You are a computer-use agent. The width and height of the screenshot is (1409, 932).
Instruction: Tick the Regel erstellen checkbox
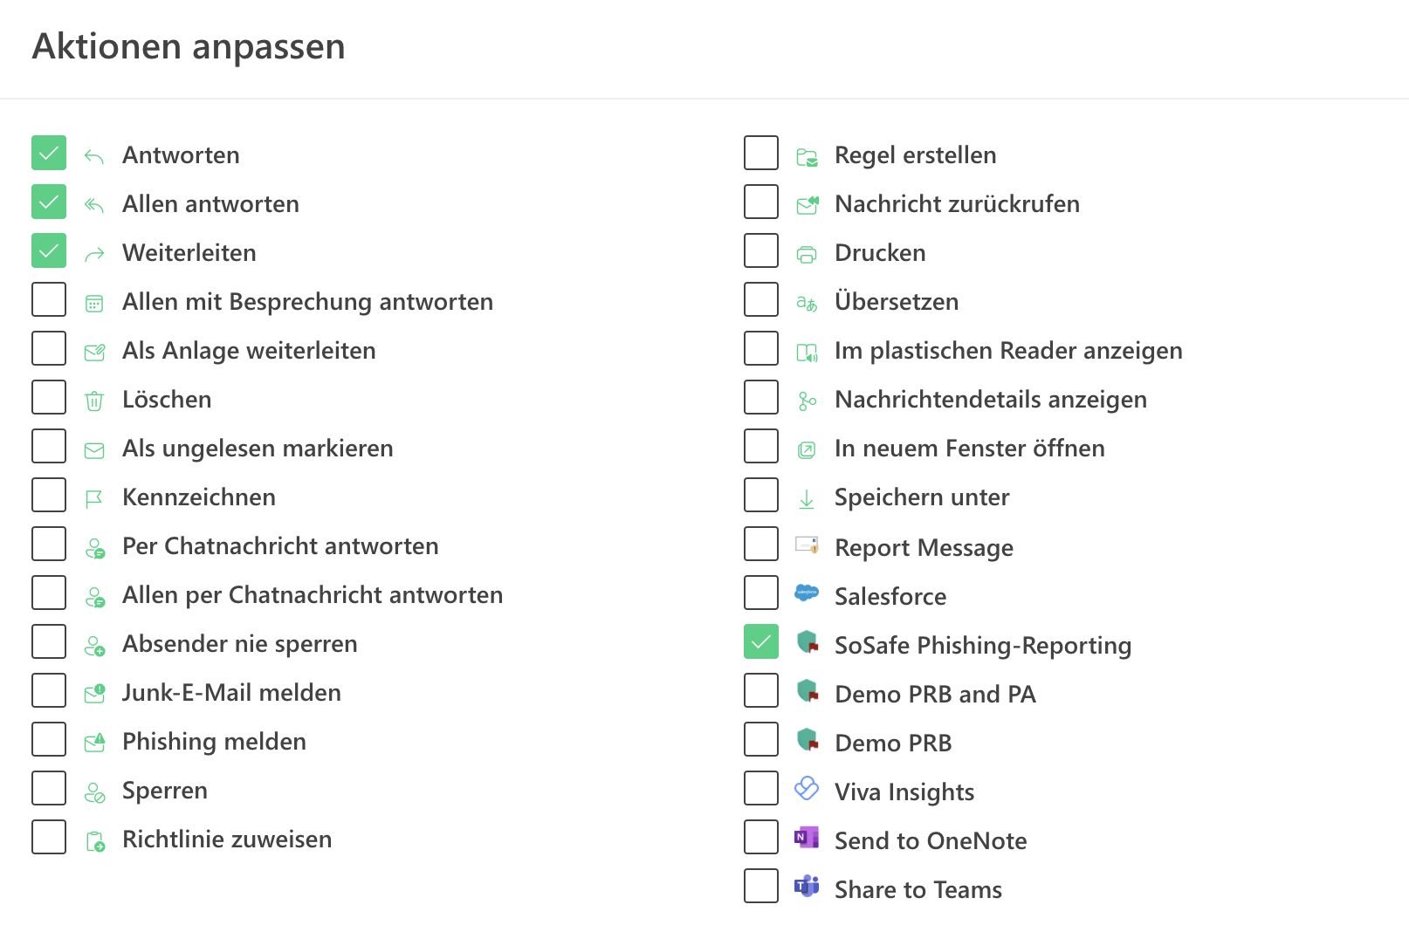coord(761,153)
